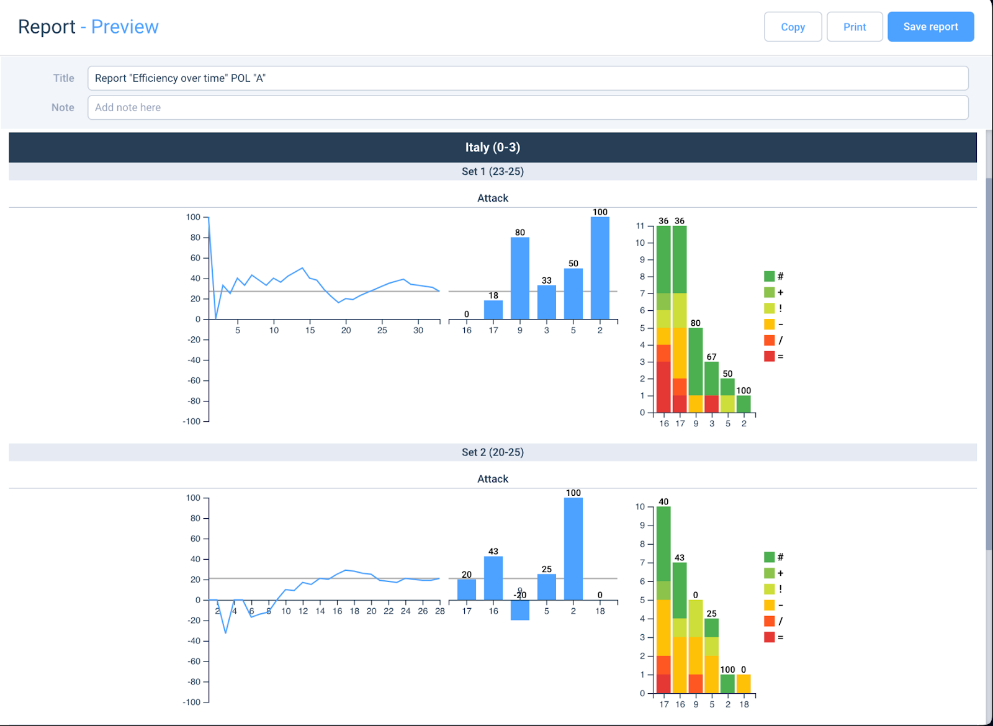Click the Copy button
Screen dimensions: 993x726
[x=793, y=27]
